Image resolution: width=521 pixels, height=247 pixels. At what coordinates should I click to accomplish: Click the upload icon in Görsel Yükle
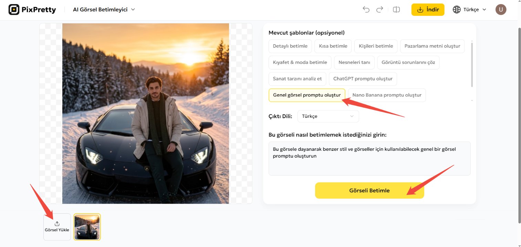pos(57,223)
